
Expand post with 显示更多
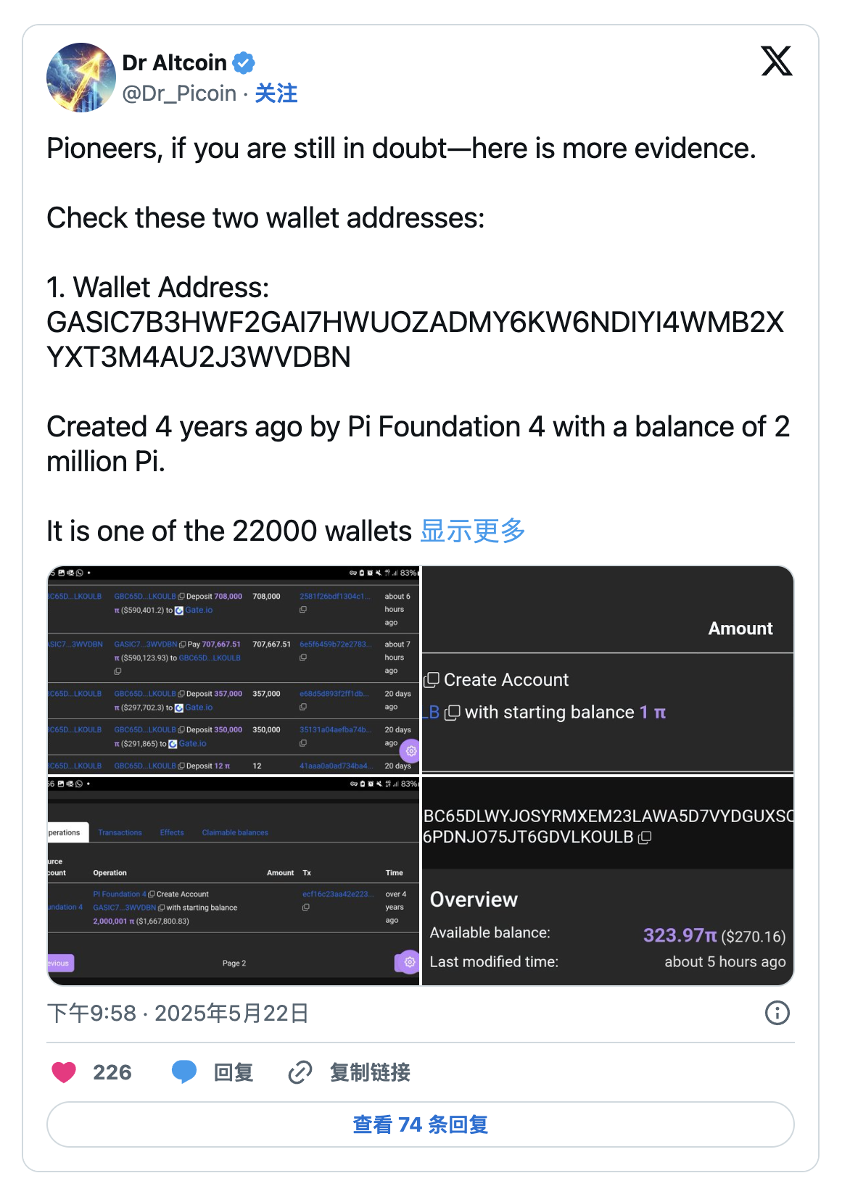click(x=473, y=531)
